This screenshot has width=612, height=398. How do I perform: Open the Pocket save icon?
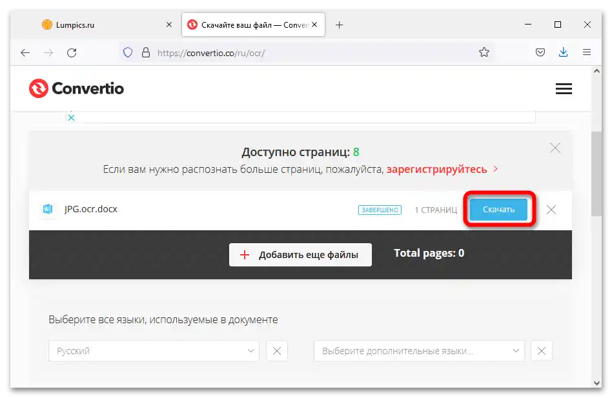[x=540, y=52]
